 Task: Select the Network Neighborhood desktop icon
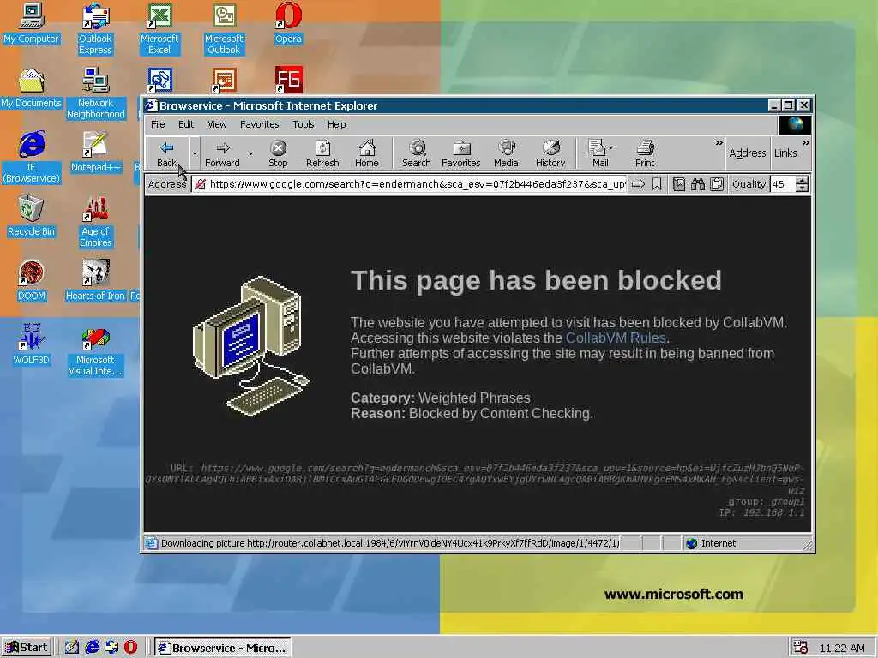[95, 93]
